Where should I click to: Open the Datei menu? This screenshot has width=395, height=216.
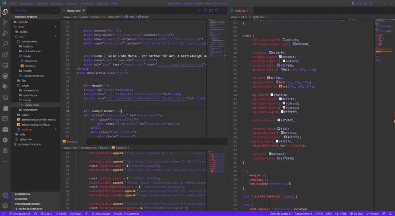click(x=13, y=3)
